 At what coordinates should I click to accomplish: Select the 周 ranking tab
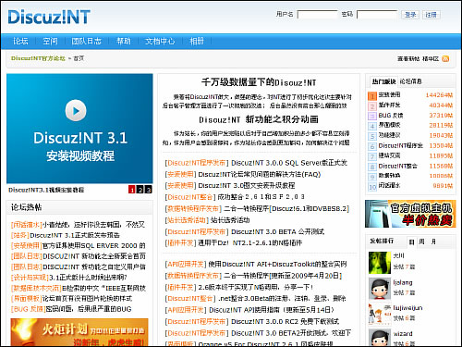421,242
